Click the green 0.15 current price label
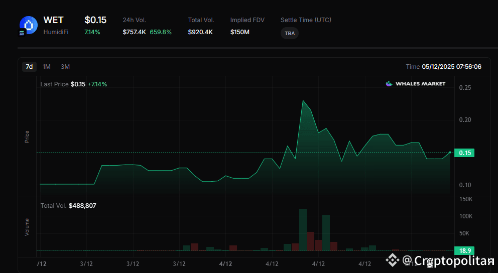This screenshot has height=273, width=498. click(464, 153)
